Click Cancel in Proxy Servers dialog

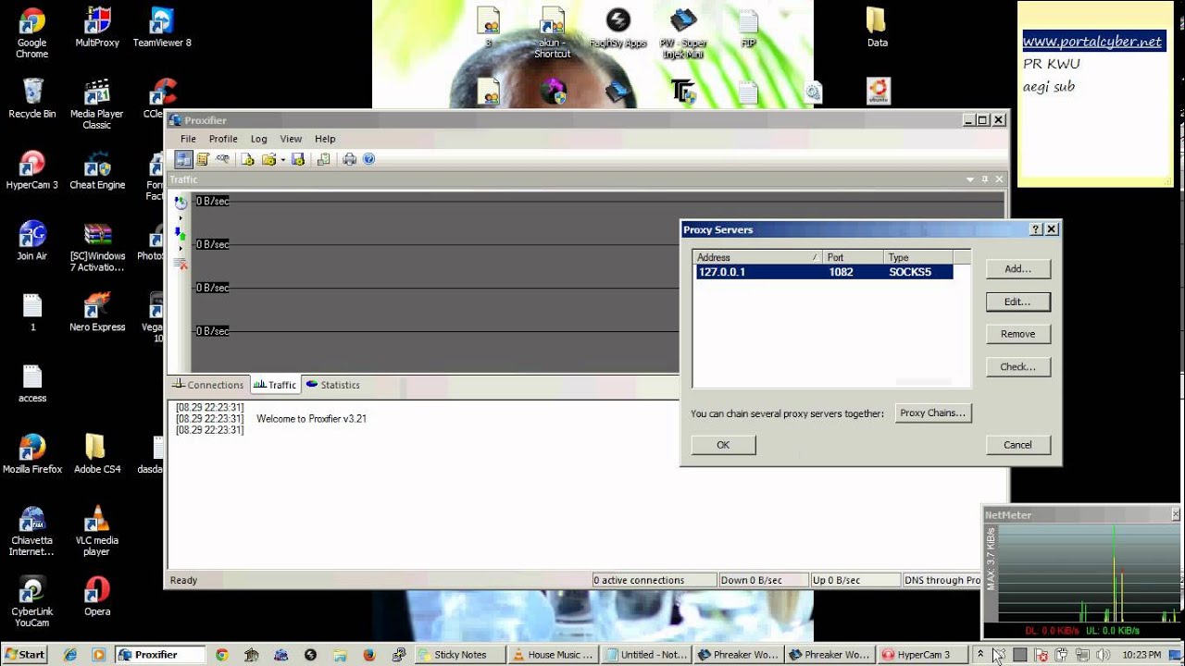coord(1017,445)
